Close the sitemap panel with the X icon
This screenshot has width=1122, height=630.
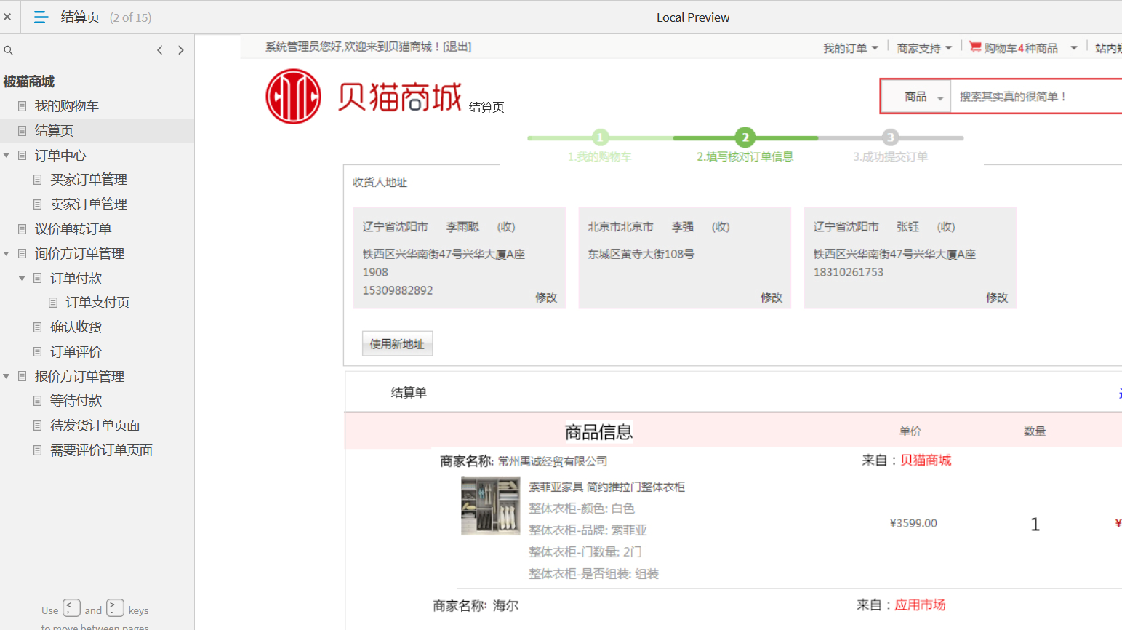click(x=7, y=17)
